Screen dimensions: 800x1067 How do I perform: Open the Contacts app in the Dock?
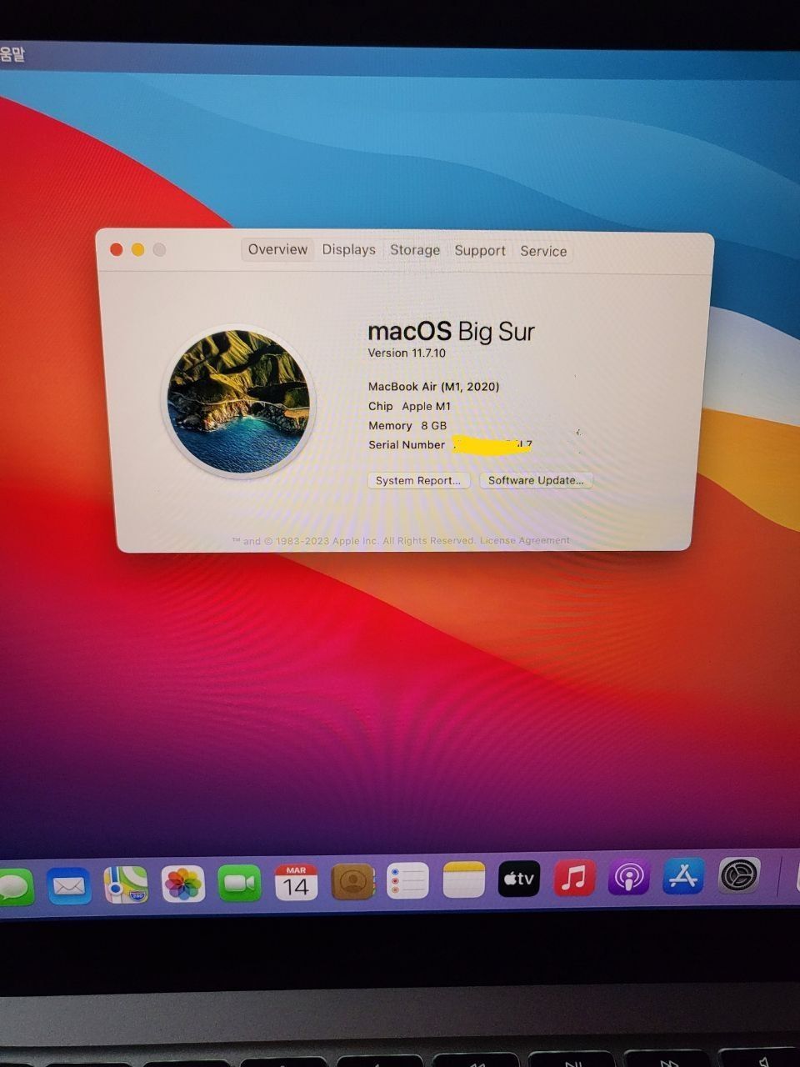click(352, 881)
